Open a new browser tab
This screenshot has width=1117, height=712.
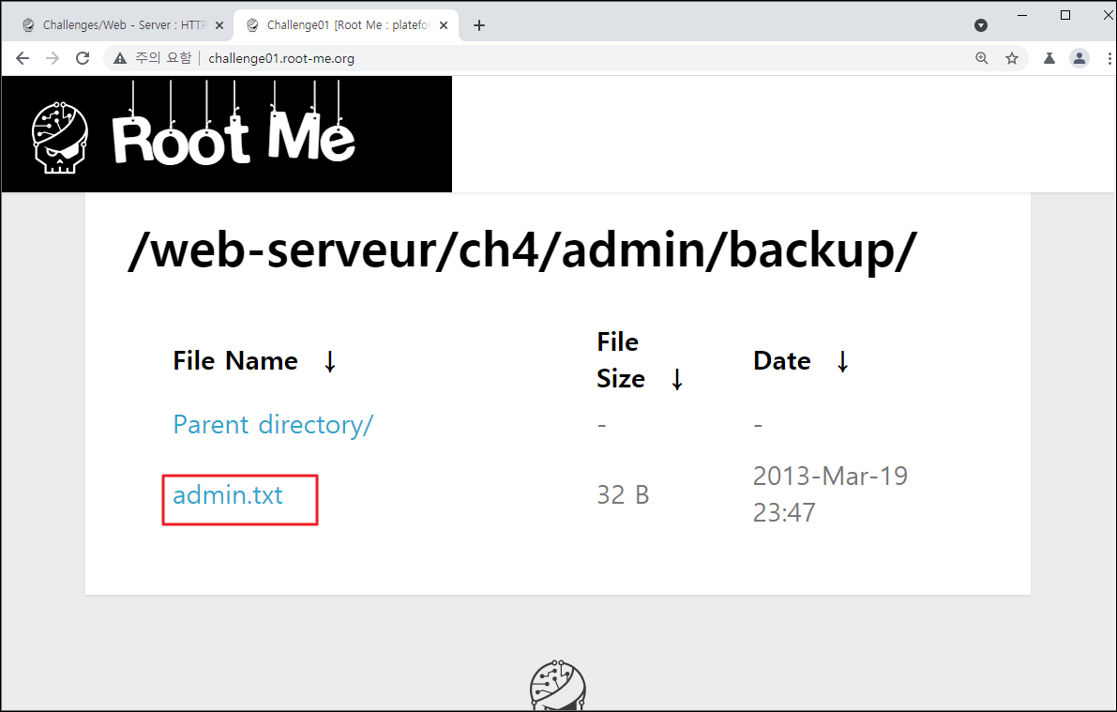pos(479,25)
